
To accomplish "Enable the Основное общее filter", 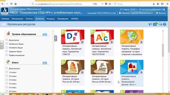I will click(7, 47).
